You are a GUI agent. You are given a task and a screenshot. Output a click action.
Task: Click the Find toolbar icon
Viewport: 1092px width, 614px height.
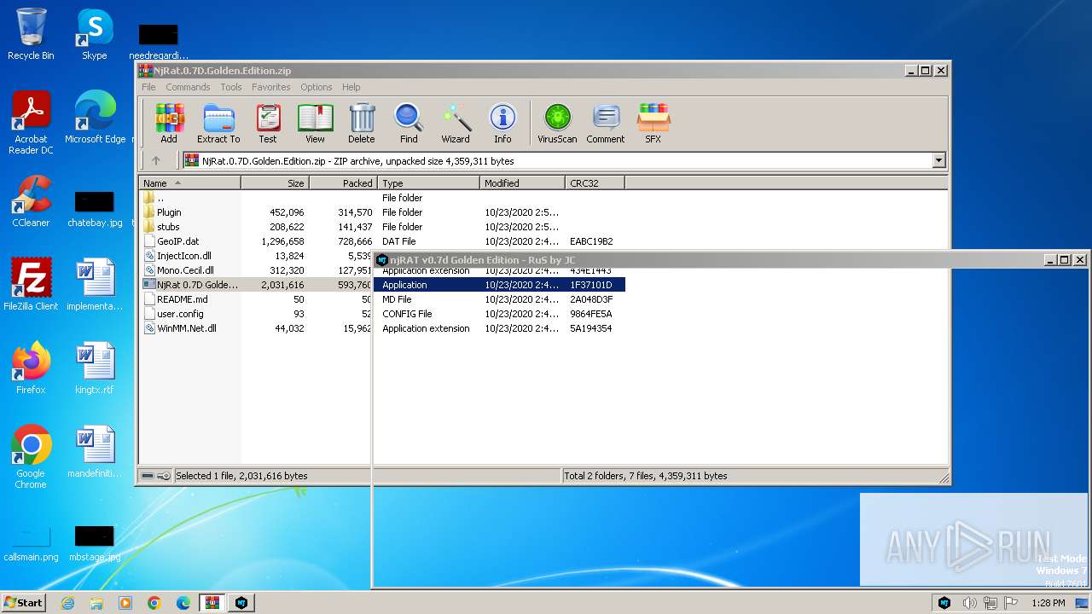click(409, 124)
